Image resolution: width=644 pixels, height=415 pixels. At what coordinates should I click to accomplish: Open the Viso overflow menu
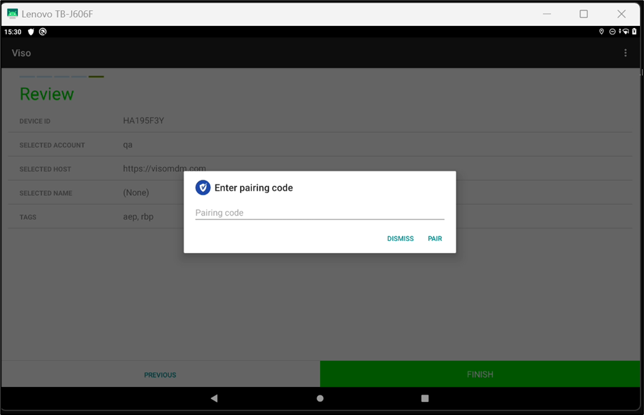click(x=626, y=53)
